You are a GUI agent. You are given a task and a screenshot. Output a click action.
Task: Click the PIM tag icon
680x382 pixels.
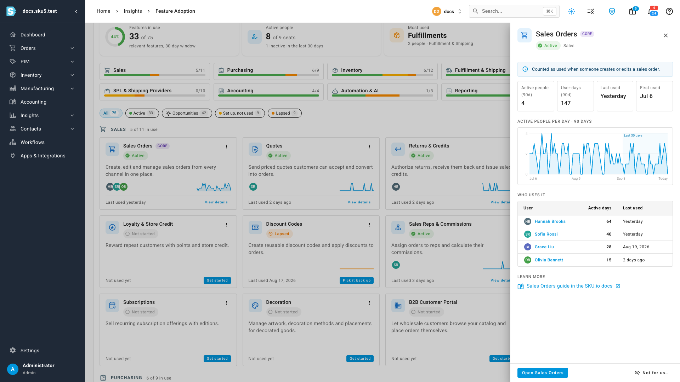pos(13,62)
